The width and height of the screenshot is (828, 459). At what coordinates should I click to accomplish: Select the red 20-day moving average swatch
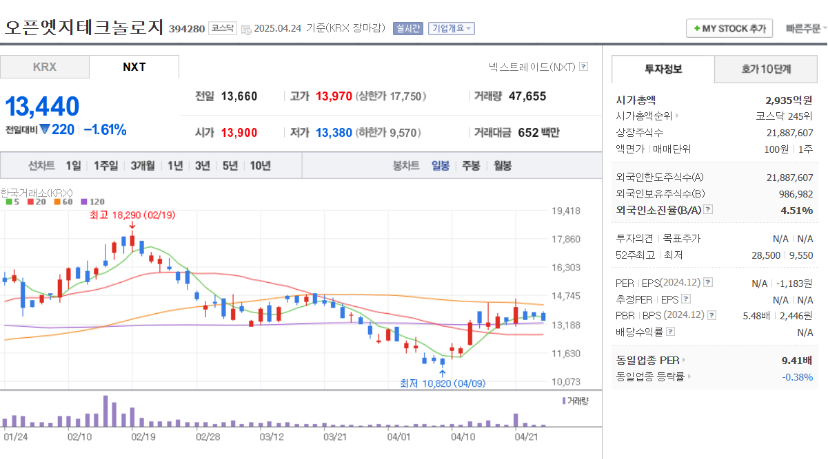click(31, 201)
